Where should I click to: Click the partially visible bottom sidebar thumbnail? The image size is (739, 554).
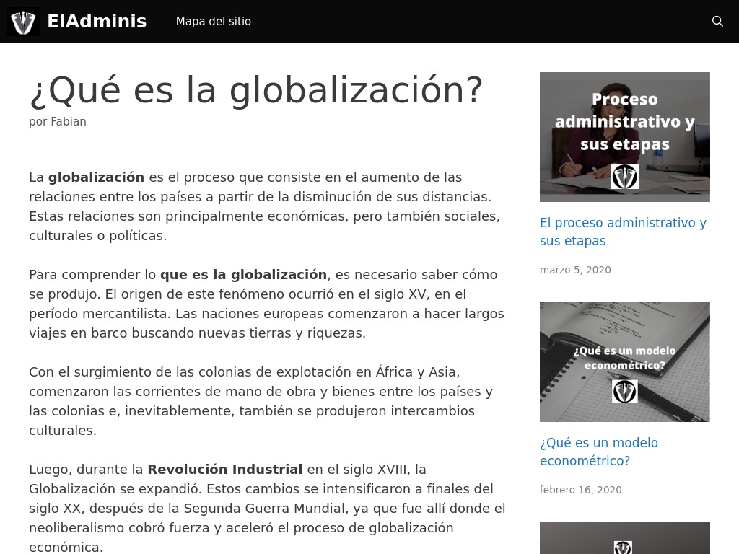click(624, 537)
